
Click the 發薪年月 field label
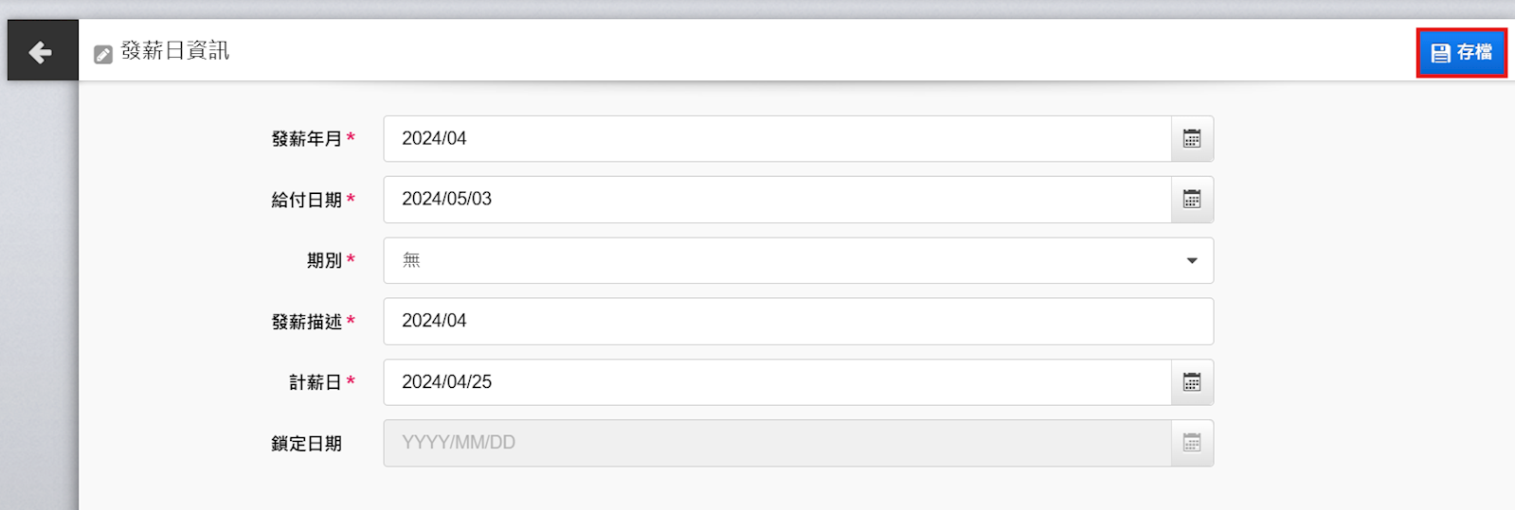(306, 139)
